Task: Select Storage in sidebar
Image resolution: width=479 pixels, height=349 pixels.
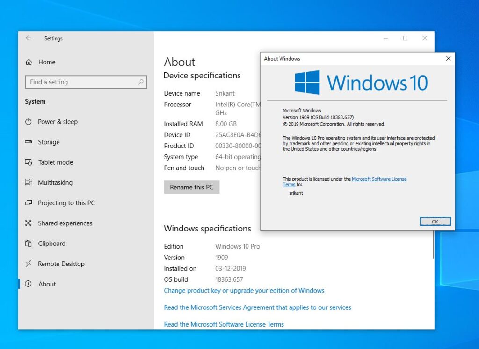Action: [x=49, y=142]
